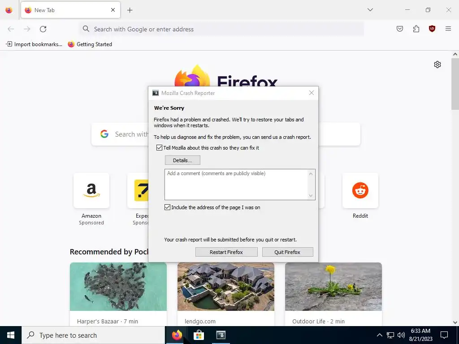The image size is (459, 344).
Task: Open the clock showing 6:33 AM
Action: [x=420, y=335]
